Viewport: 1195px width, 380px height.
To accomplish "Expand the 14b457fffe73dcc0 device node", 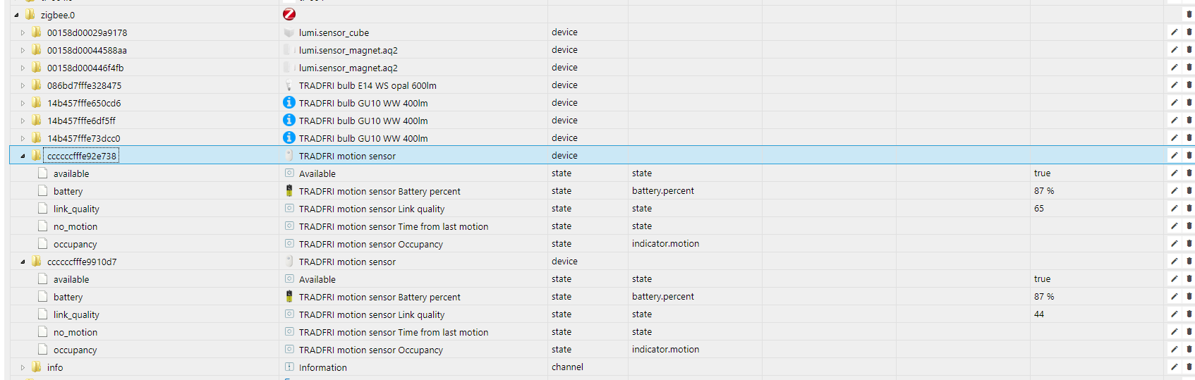I will [23, 138].
